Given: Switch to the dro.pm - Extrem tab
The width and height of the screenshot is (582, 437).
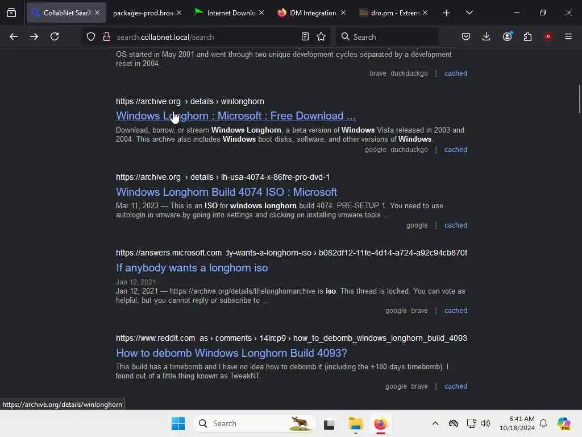Looking at the screenshot, I should coord(393,13).
